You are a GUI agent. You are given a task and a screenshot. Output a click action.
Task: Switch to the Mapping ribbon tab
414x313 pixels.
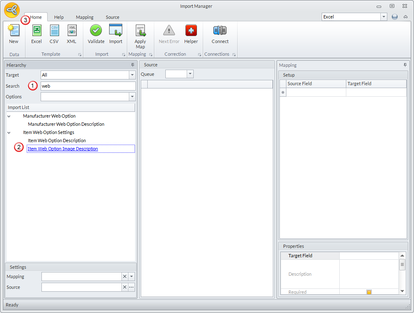tap(85, 17)
